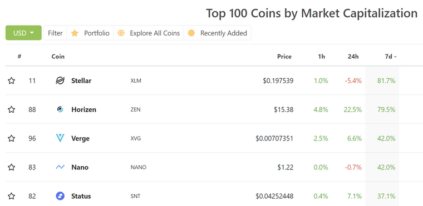Open the Filter options
Screen dimensions: 423x206
point(55,33)
